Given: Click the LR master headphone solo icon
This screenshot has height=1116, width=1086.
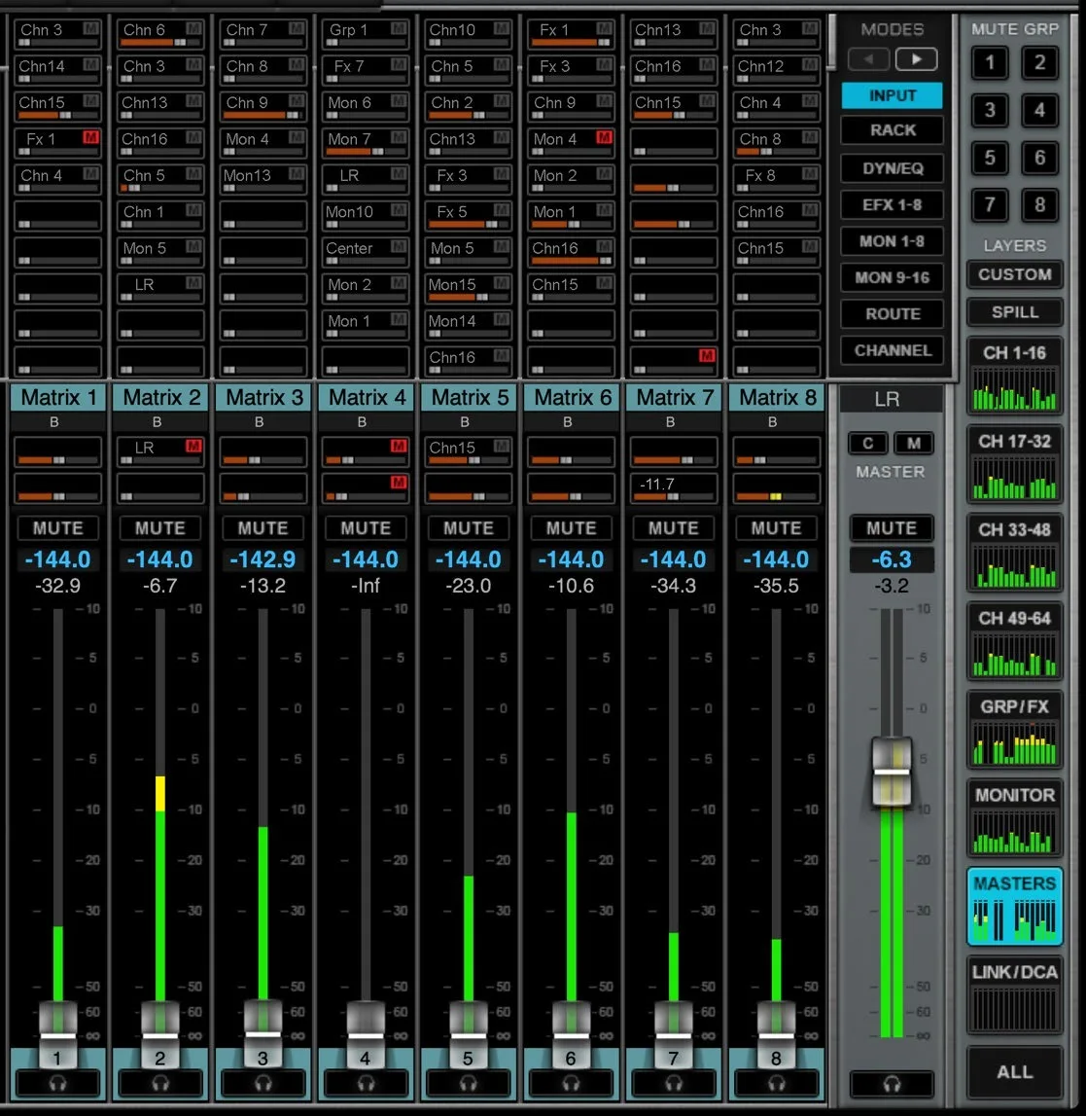Looking at the screenshot, I should click(x=892, y=1084).
